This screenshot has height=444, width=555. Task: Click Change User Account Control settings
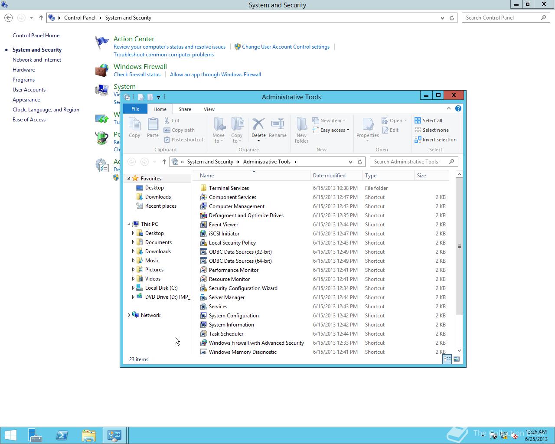point(286,47)
